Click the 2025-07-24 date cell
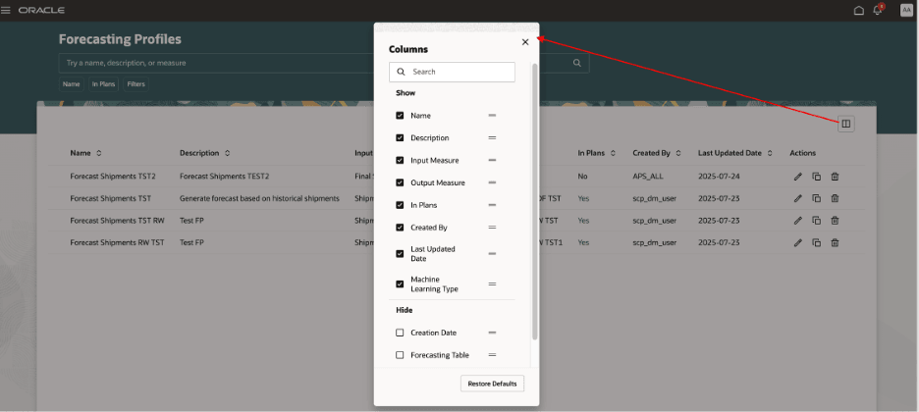Image resolution: width=919 pixels, height=412 pixels. point(719,177)
